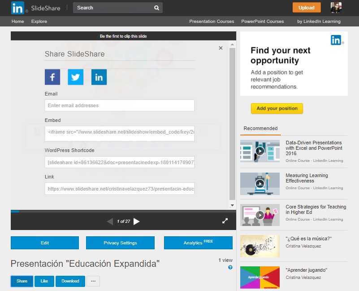The width and height of the screenshot is (359, 291).
Task: Enter fullscreen with the expand icon
Action: (x=225, y=221)
